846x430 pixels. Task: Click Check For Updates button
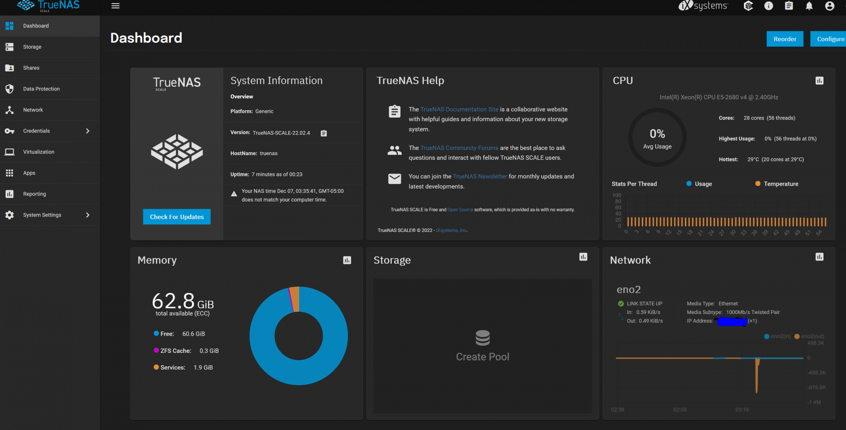click(x=177, y=217)
